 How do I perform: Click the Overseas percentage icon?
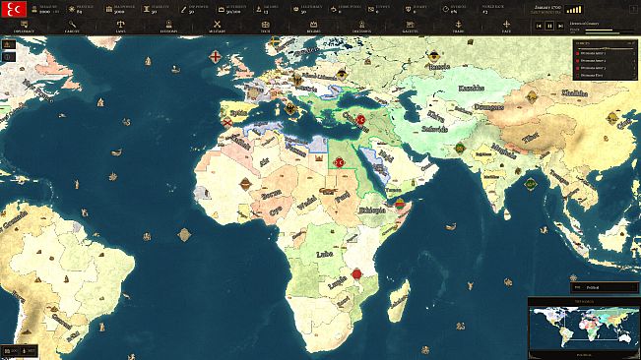(x=446, y=9)
